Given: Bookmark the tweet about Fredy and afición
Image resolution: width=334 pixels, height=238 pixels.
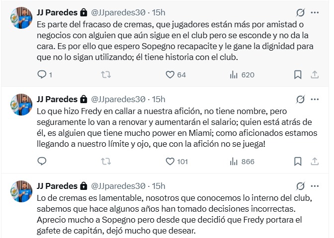Looking at the screenshot, I should point(297,161).
